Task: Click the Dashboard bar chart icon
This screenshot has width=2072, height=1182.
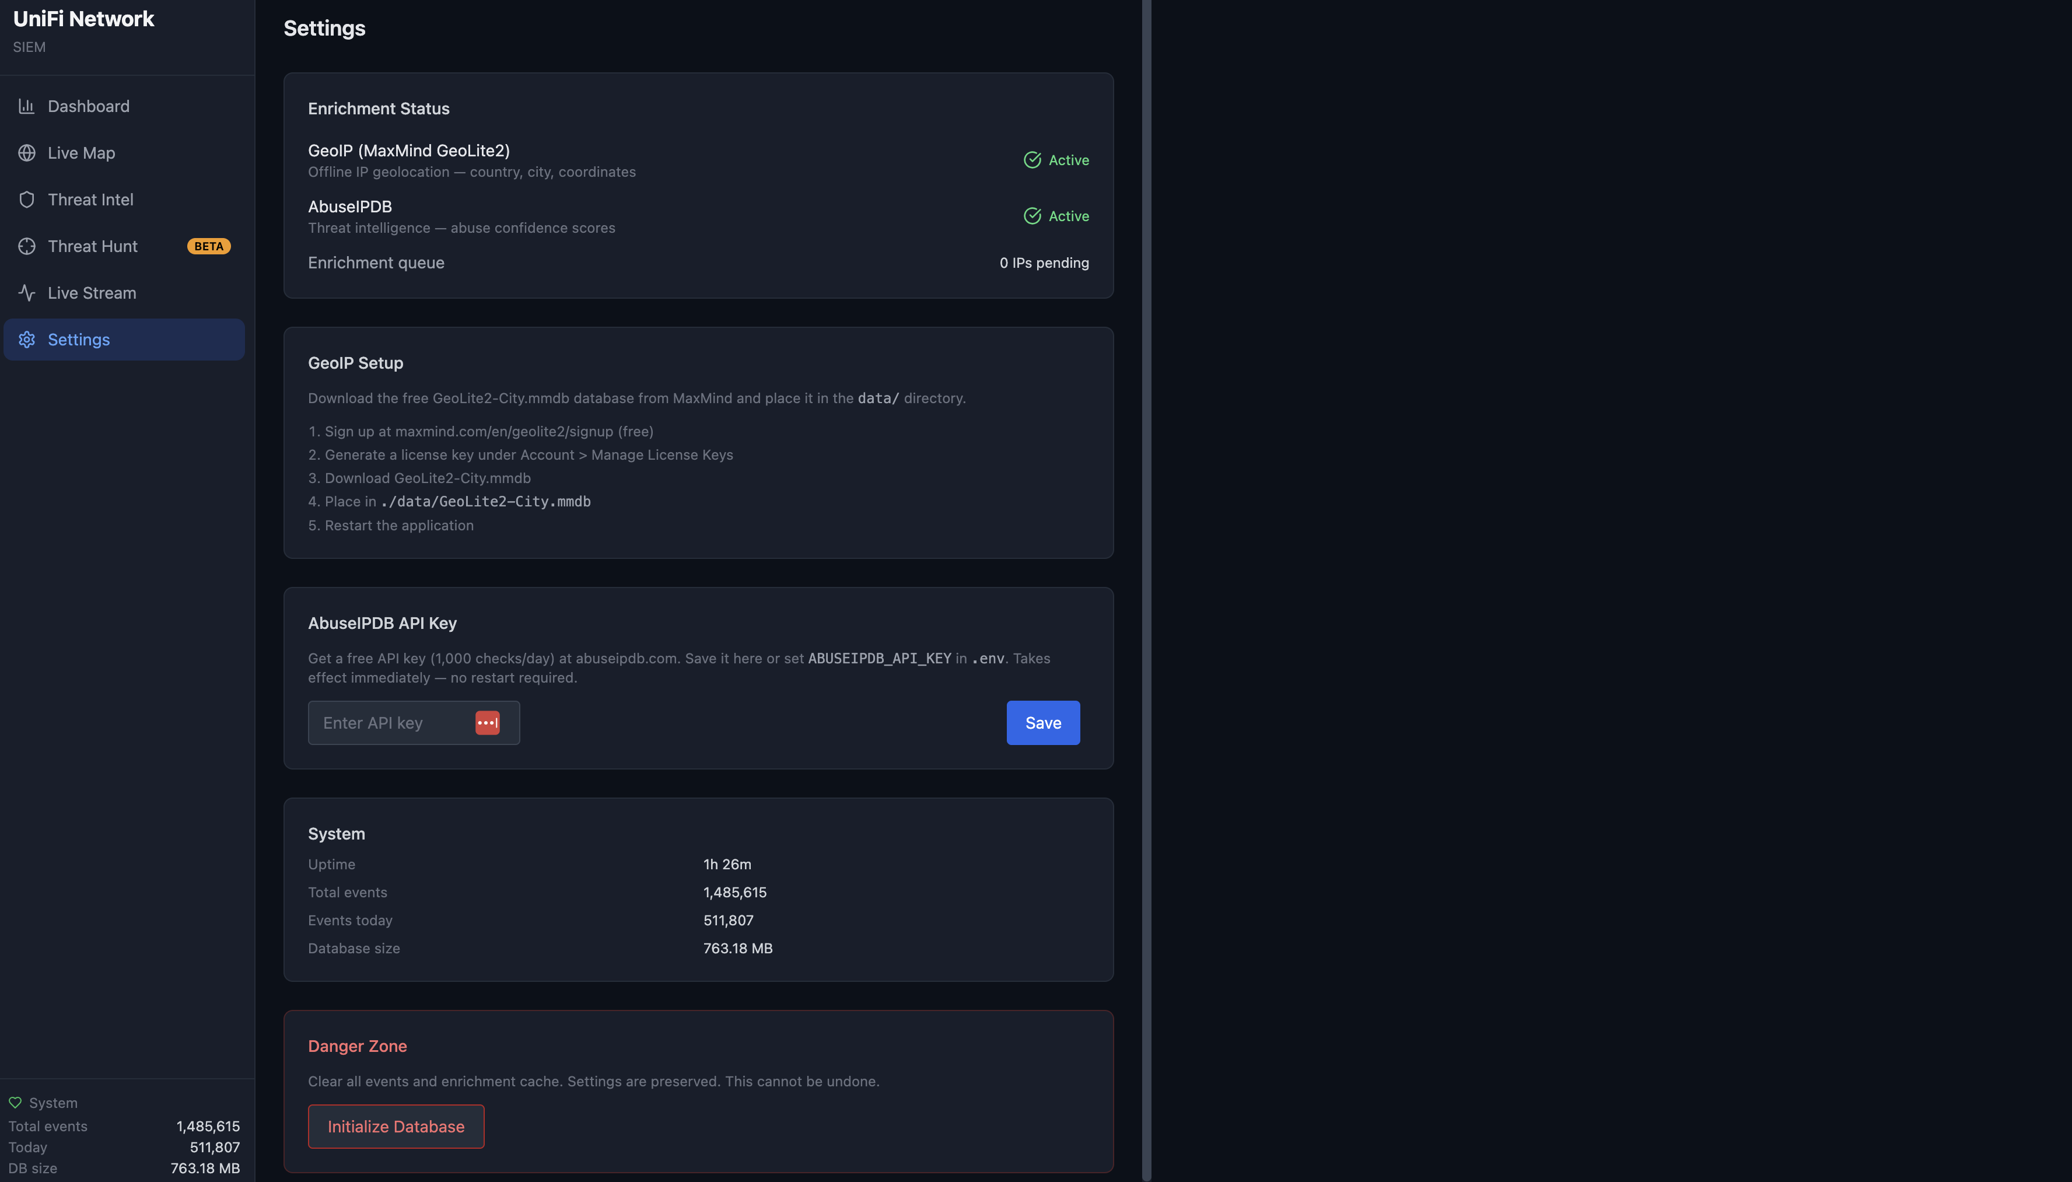Action: (x=27, y=106)
